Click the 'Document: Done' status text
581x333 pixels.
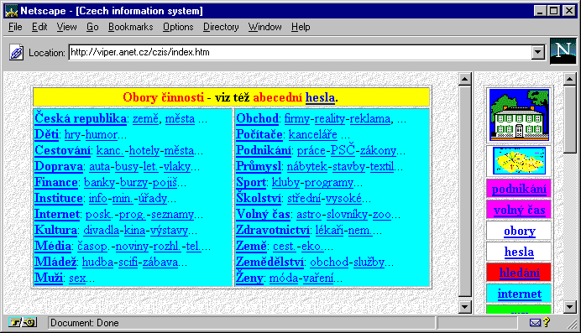[85, 323]
